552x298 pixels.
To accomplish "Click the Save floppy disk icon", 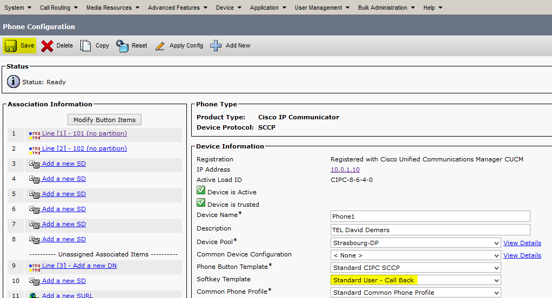I will [x=11, y=46].
